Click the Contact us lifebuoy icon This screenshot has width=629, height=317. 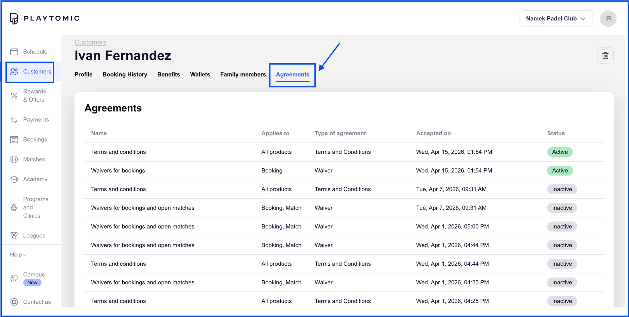coord(14,302)
